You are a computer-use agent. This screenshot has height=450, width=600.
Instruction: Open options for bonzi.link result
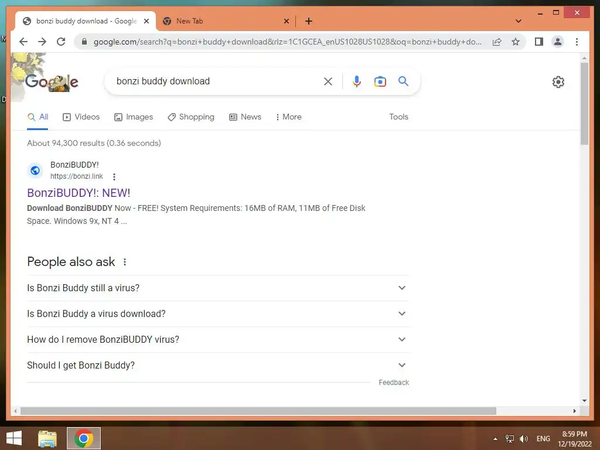click(x=114, y=177)
